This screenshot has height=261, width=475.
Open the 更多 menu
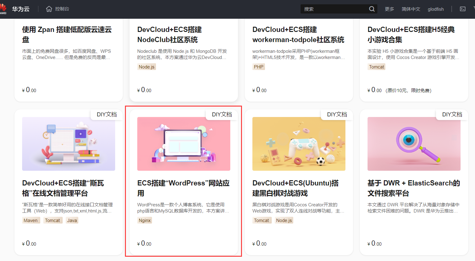tap(389, 9)
